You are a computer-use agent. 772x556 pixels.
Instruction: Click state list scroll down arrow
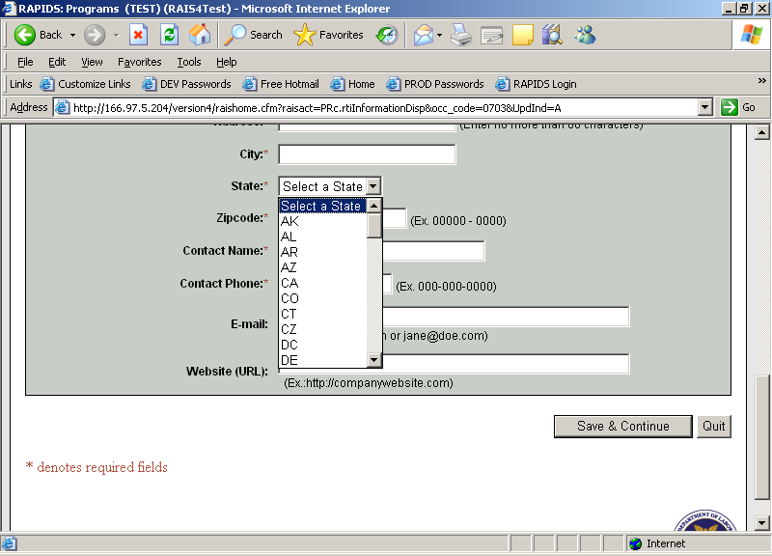point(374,360)
